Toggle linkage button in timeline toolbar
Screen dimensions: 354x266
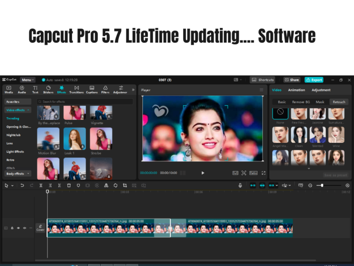pyautogui.click(x=272, y=185)
